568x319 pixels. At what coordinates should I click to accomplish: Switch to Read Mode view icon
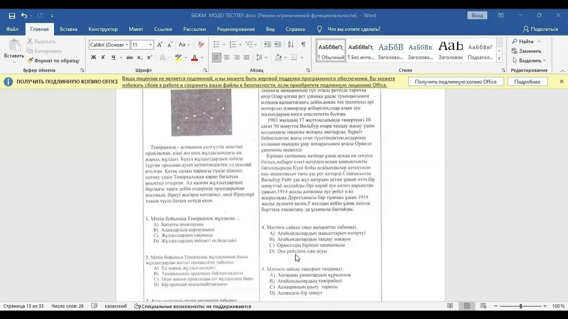point(450,306)
